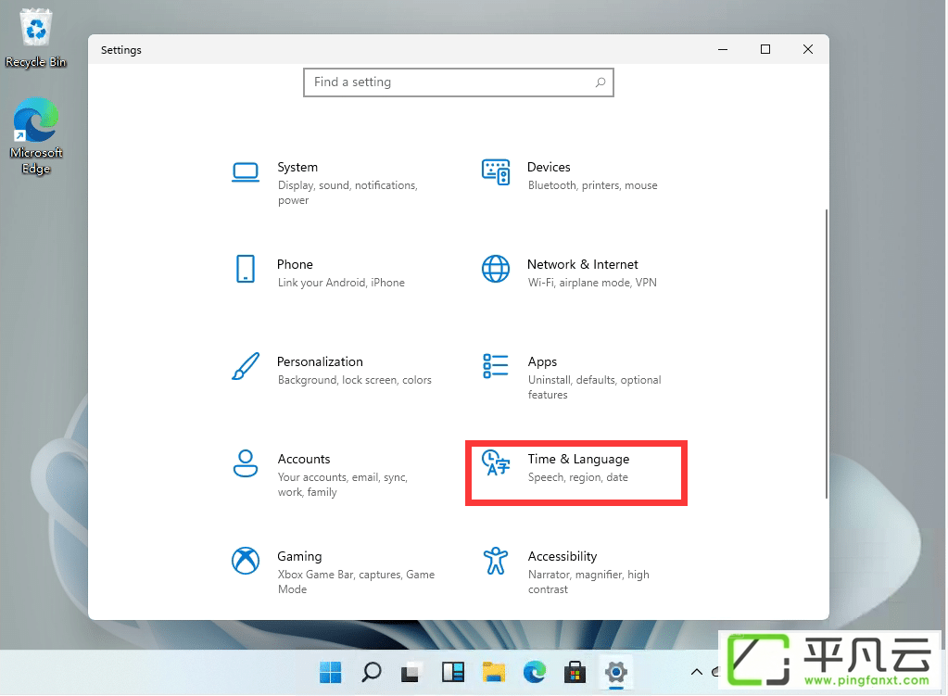Click 'Background, lock screen, colors' text
The image size is (948, 696).
pos(354,380)
